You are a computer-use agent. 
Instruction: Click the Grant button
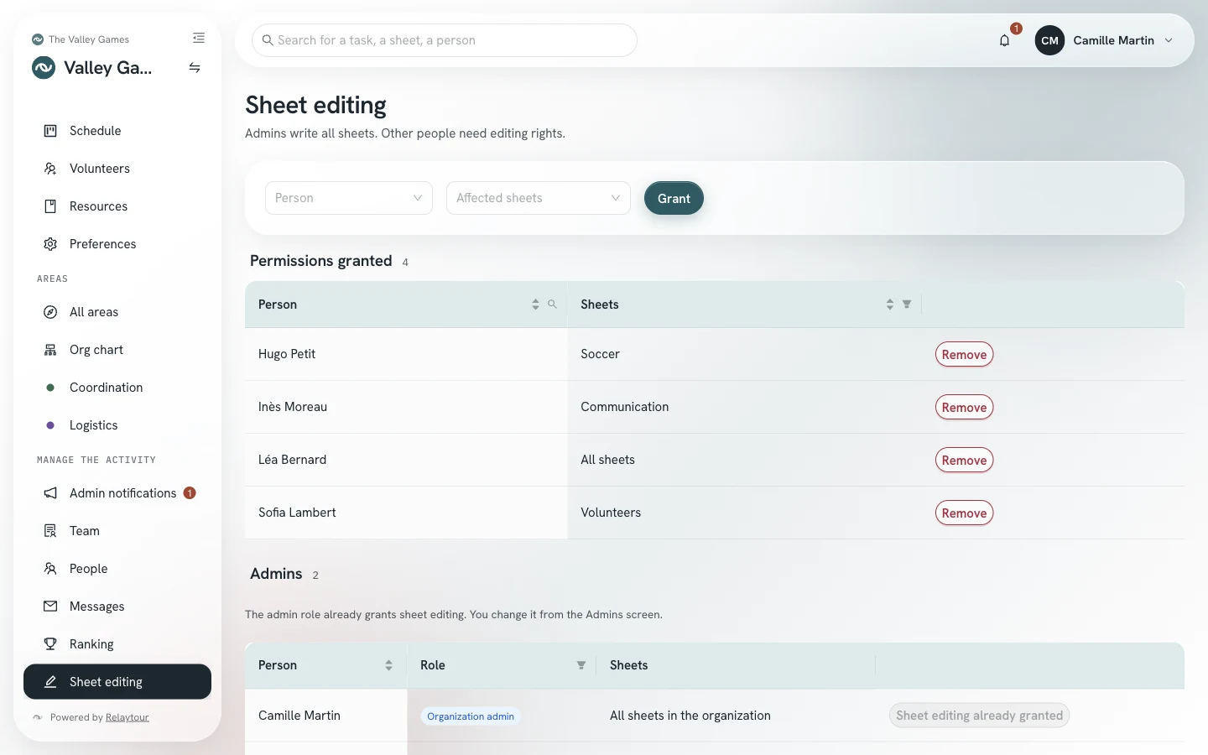click(x=674, y=198)
